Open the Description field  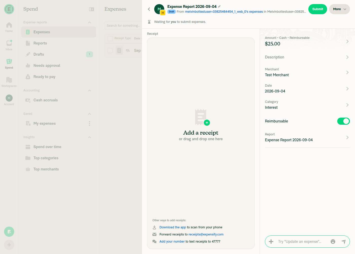click(x=307, y=57)
